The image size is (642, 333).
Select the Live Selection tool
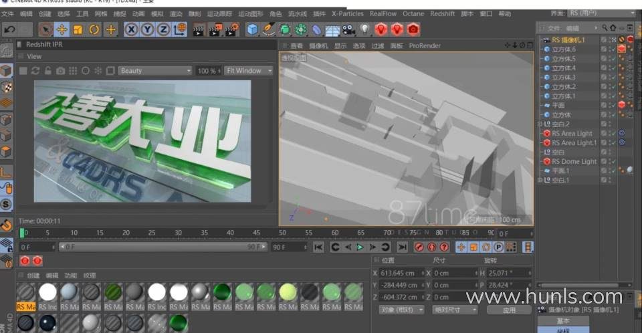coord(45,29)
